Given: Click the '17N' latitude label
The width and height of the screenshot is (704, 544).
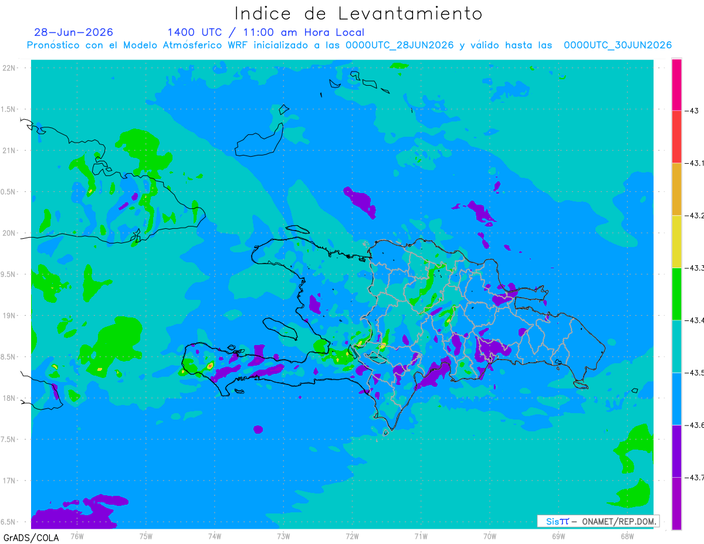Looking at the screenshot, I should point(10,481).
